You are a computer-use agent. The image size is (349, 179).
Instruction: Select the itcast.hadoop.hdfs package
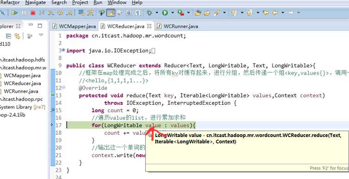pyautogui.click(x=22, y=60)
